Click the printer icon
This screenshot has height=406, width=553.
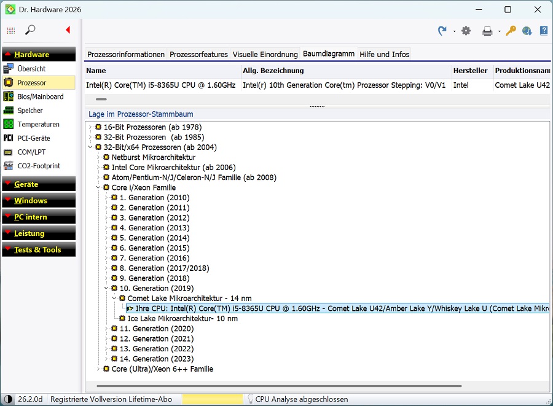click(x=487, y=31)
